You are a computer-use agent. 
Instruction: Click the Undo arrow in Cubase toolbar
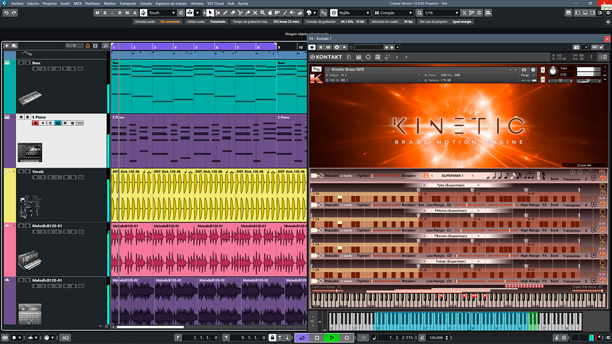pyautogui.click(x=7, y=13)
